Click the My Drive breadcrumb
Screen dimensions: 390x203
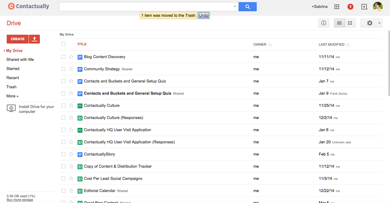(x=67, y=34)
